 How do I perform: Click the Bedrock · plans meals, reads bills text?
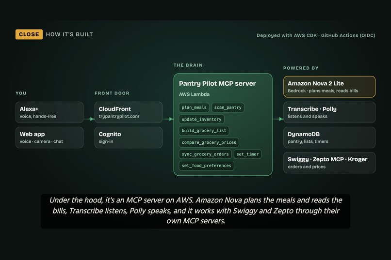tap(323, 91)
